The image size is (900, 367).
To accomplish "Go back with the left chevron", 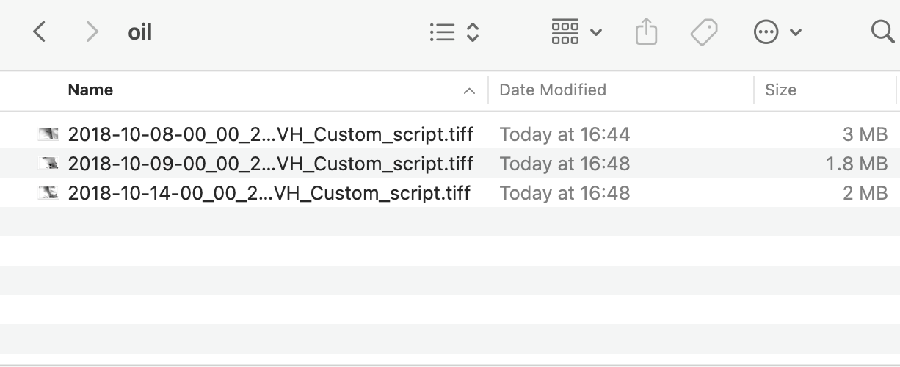I will point(40,32).
